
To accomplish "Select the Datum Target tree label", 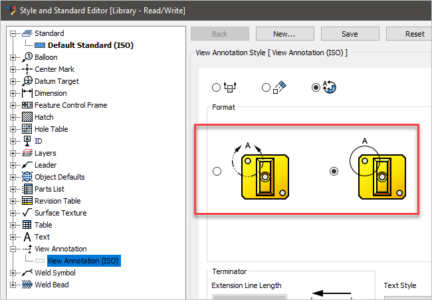I will 56,81.
